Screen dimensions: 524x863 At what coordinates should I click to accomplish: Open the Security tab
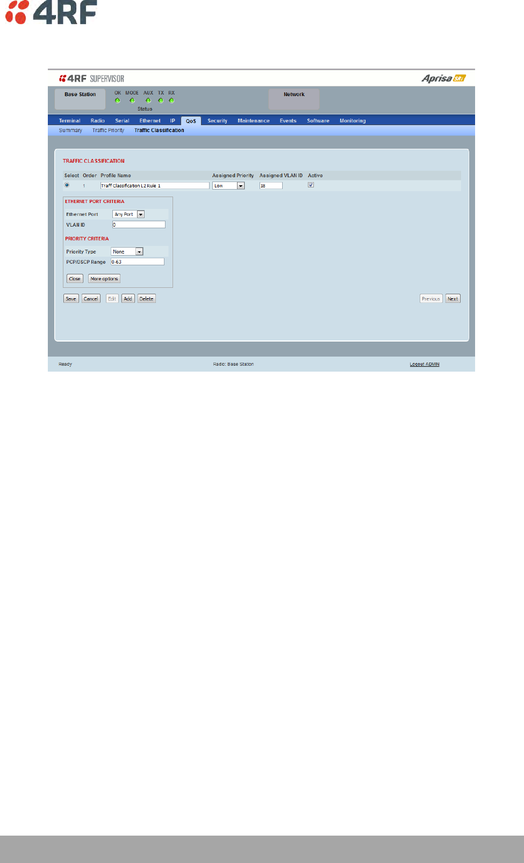(218, 121)
